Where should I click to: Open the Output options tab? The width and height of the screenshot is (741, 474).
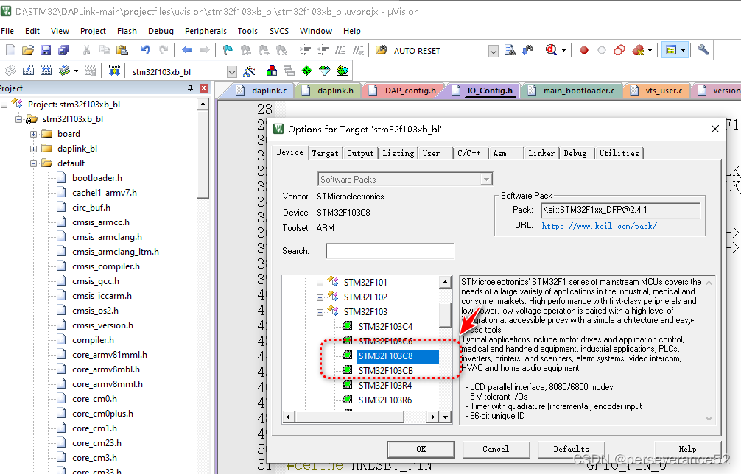click(360, 153)
